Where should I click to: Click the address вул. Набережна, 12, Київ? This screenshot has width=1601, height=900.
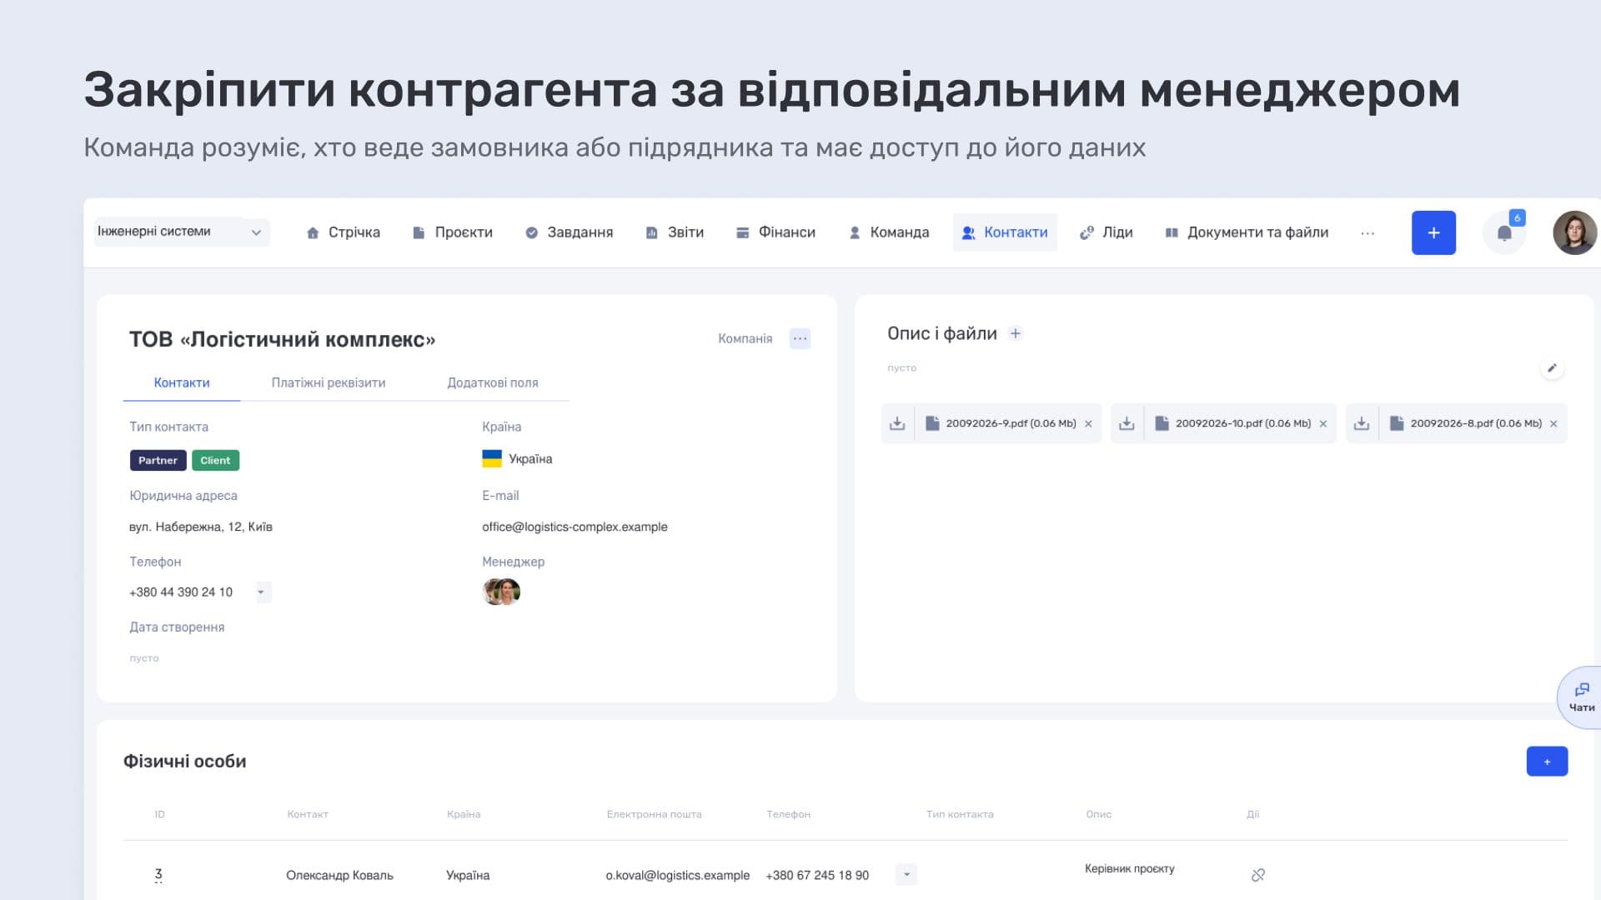[201, 527]
